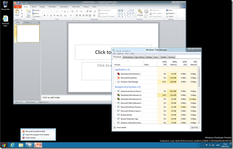Choose Close window in the jump list
Image resolution: width=233 pixels, height=149 pixels.
[x=29, y=138]
